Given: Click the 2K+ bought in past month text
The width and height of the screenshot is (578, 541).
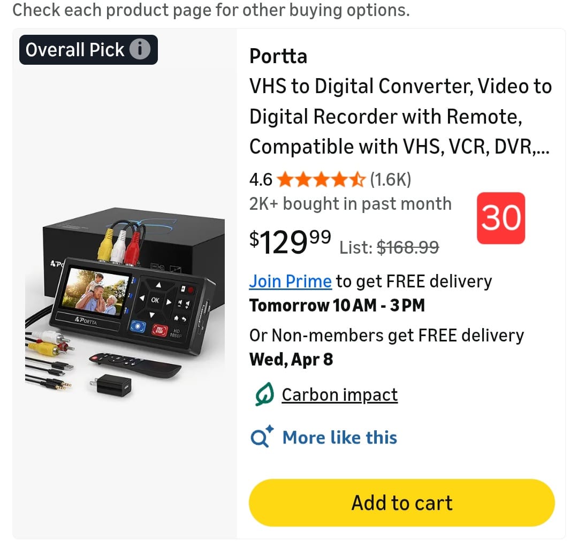Looking at the screenshot, I should click(x=351, y=204).
